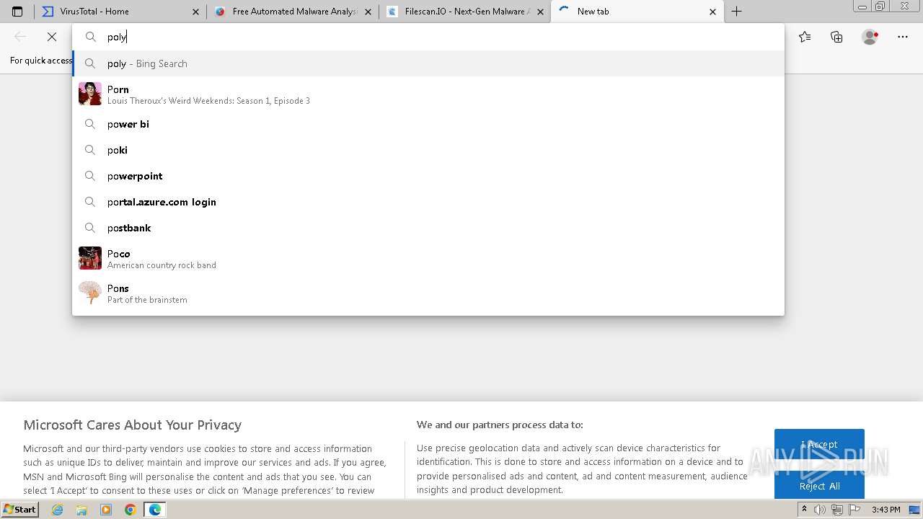Close the New tab tab
The image size is (923, 519).
(x=712, y=12)
